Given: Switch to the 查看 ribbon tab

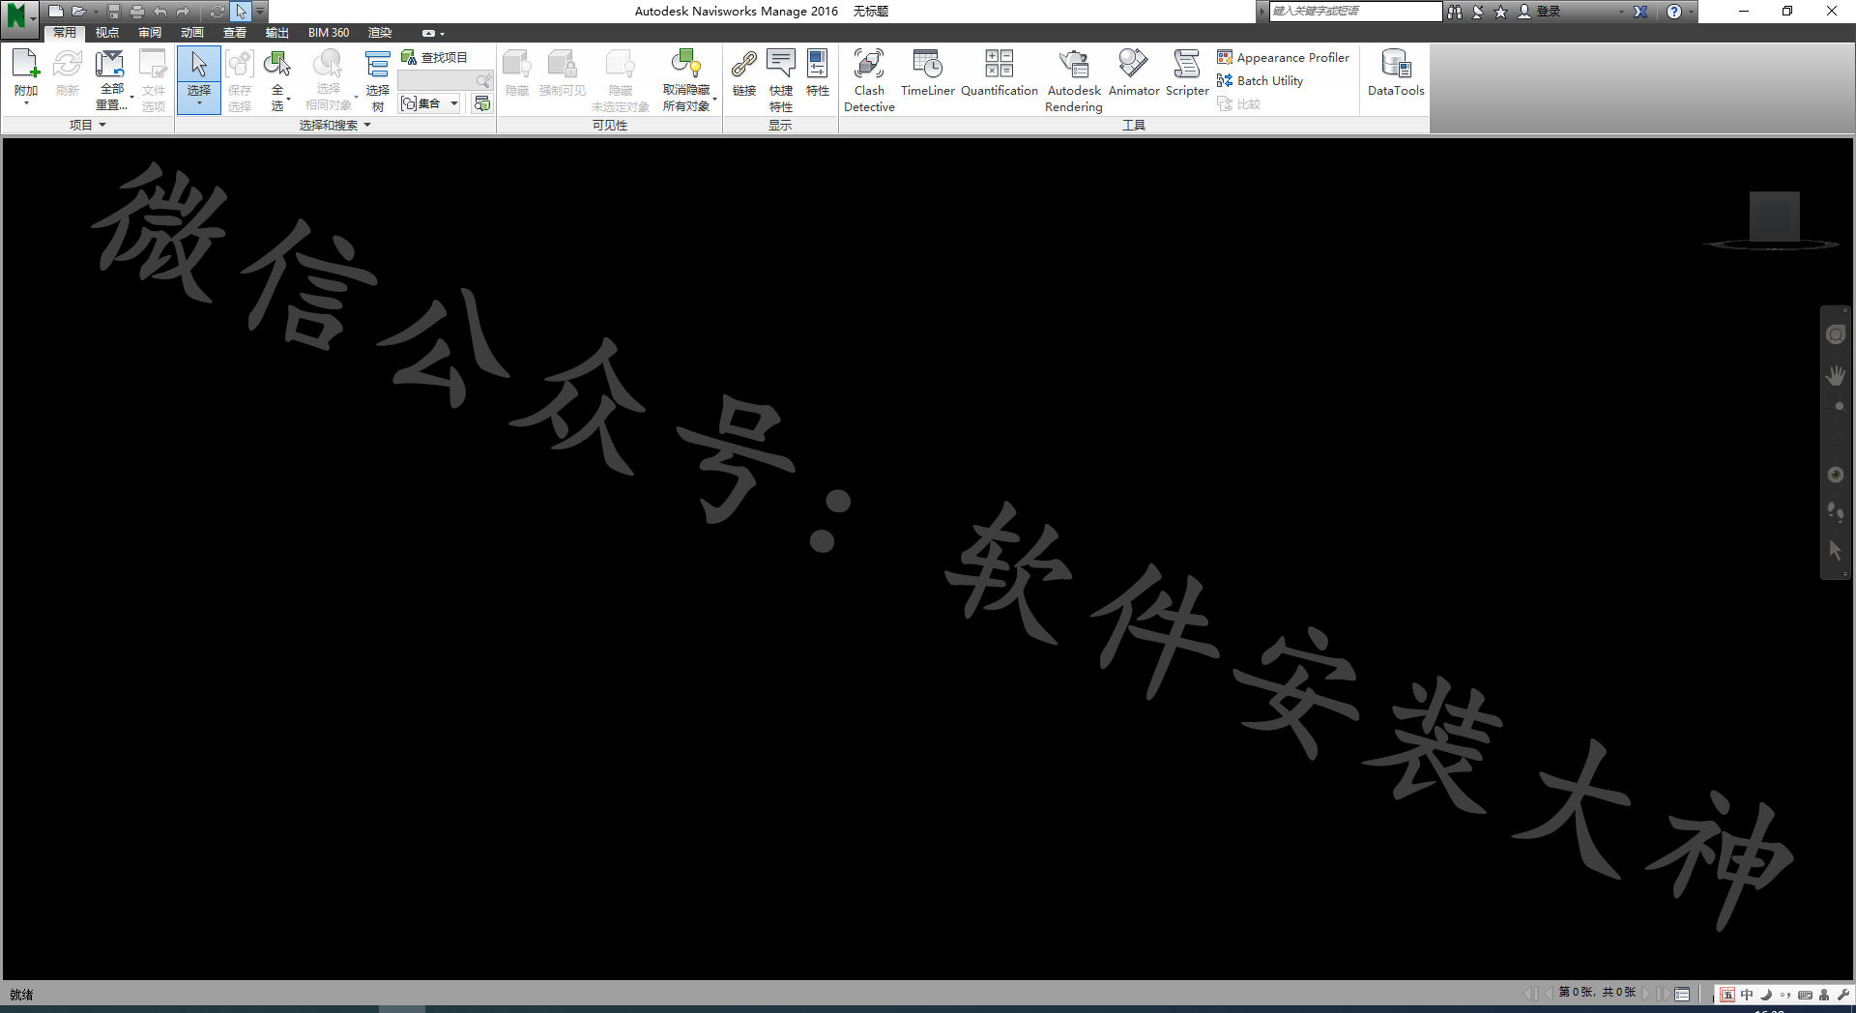Looking at the screenshot, I should [235, 33].
